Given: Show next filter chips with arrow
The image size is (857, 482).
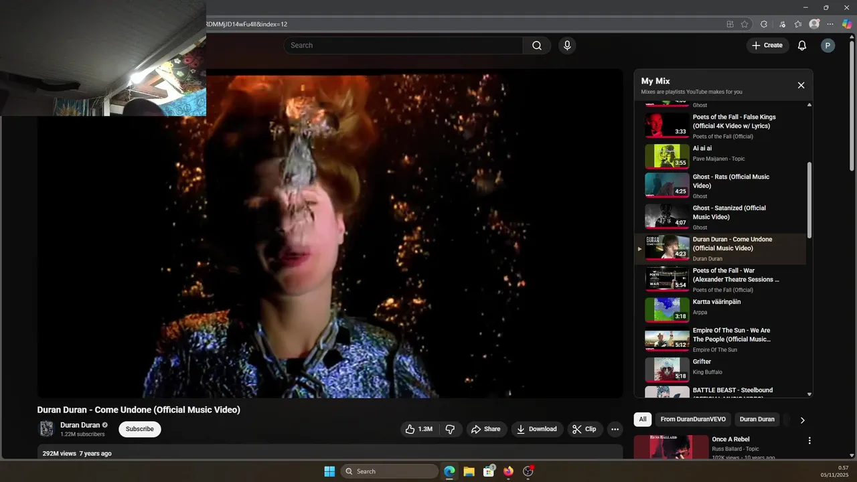Looking at the screenshot, I should tap(802, 420).
